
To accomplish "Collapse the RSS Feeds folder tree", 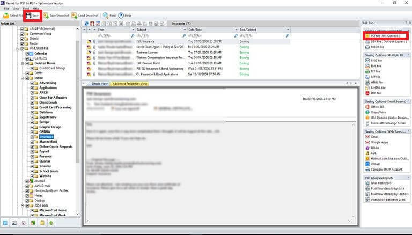I will pyautogui.click(x=23, y=205).
